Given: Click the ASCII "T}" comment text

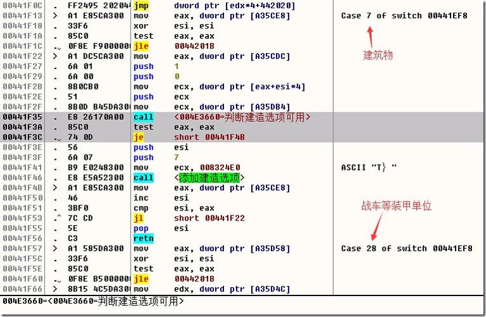Looking at the screenshot, I should 369,168.
